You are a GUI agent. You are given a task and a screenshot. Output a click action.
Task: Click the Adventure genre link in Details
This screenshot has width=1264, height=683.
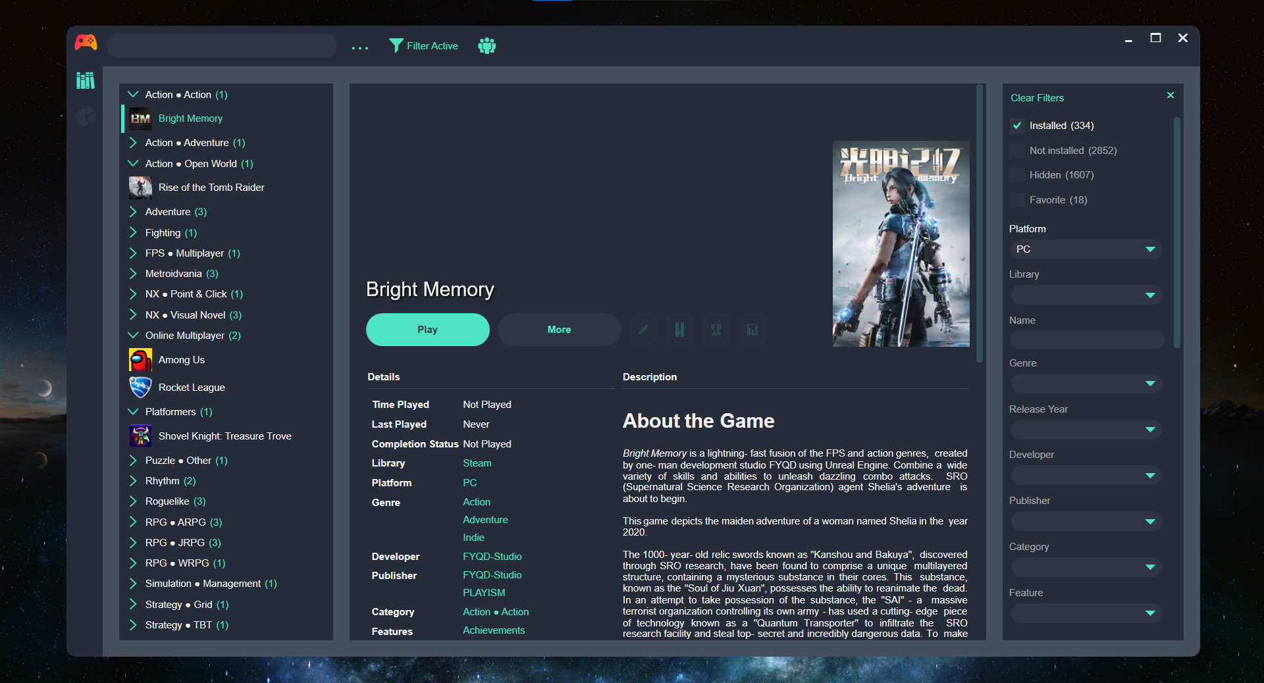coord(485,520)
